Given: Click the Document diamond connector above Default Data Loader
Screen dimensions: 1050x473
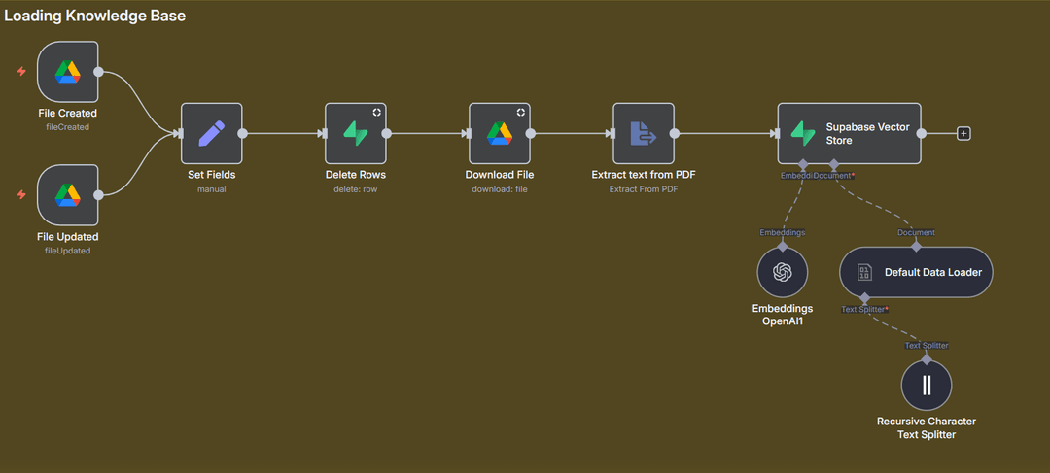Looking at the screenshot, I should (x=916, y=245).
